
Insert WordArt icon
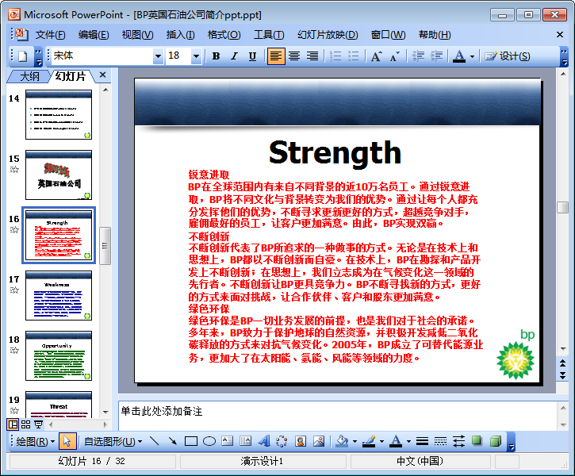pos(263,441)
